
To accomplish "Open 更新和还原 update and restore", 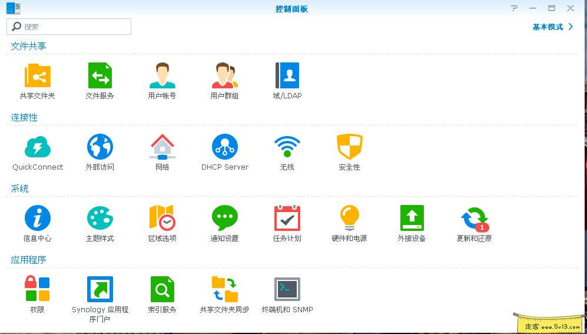I will pyautogui.click(x=474, y=219).
